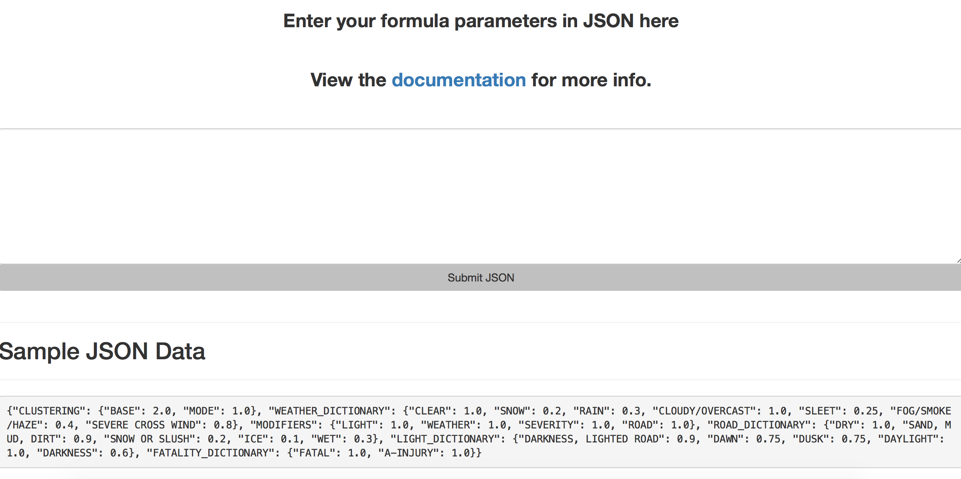Open the documentation link
Viewport: 961px width, 479px height.
(459, 80)
